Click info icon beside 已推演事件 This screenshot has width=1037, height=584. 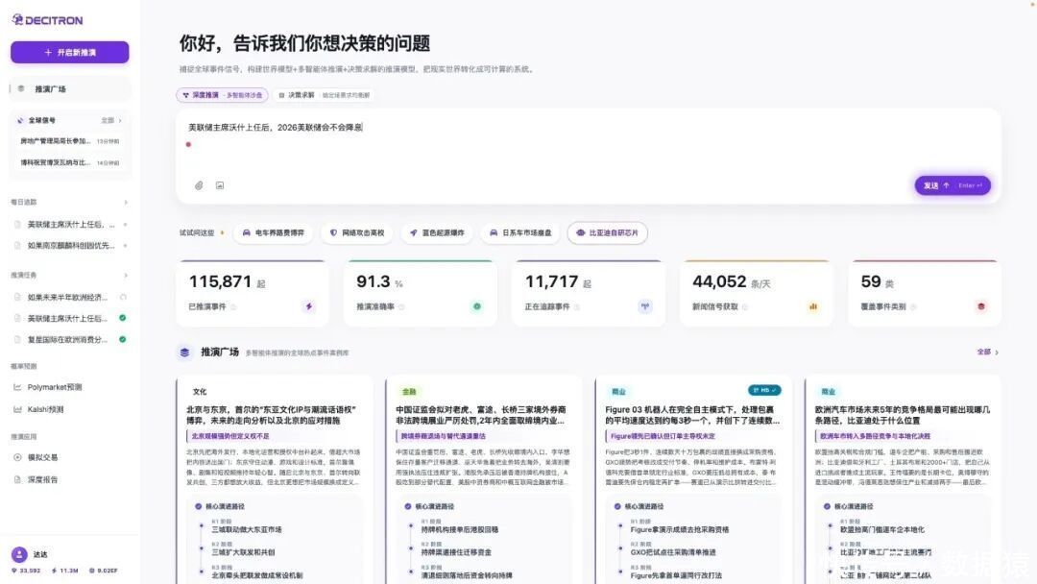(x=233, y=306)
